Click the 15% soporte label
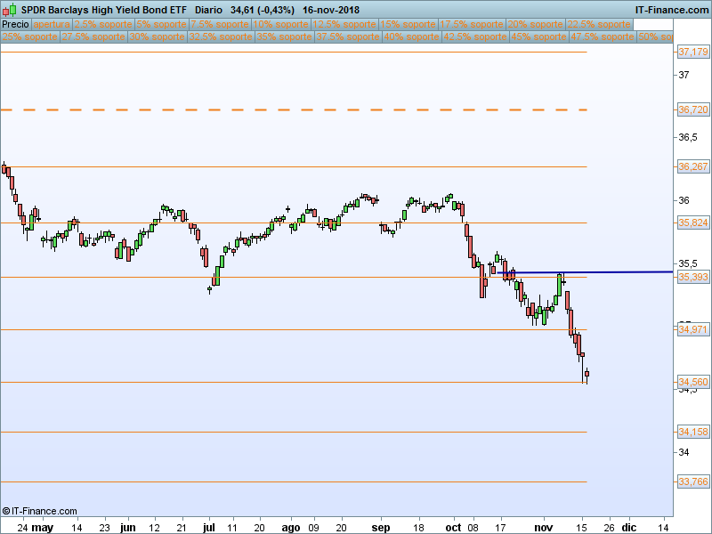The width and height of the screenshot is (712, 534). [x=408, y=25]
